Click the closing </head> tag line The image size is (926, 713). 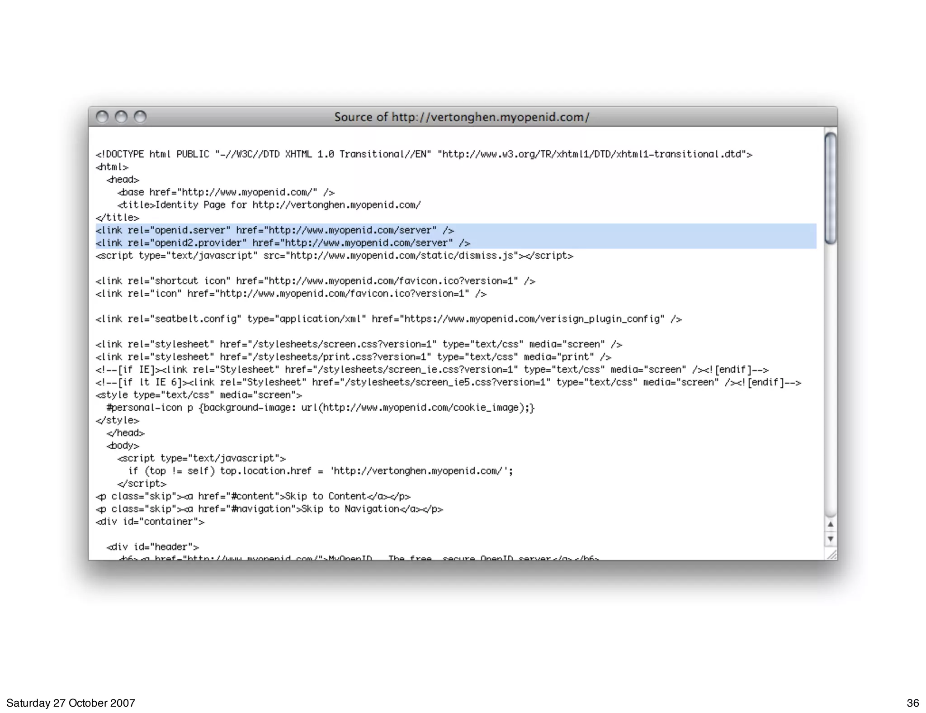[125, 433]
